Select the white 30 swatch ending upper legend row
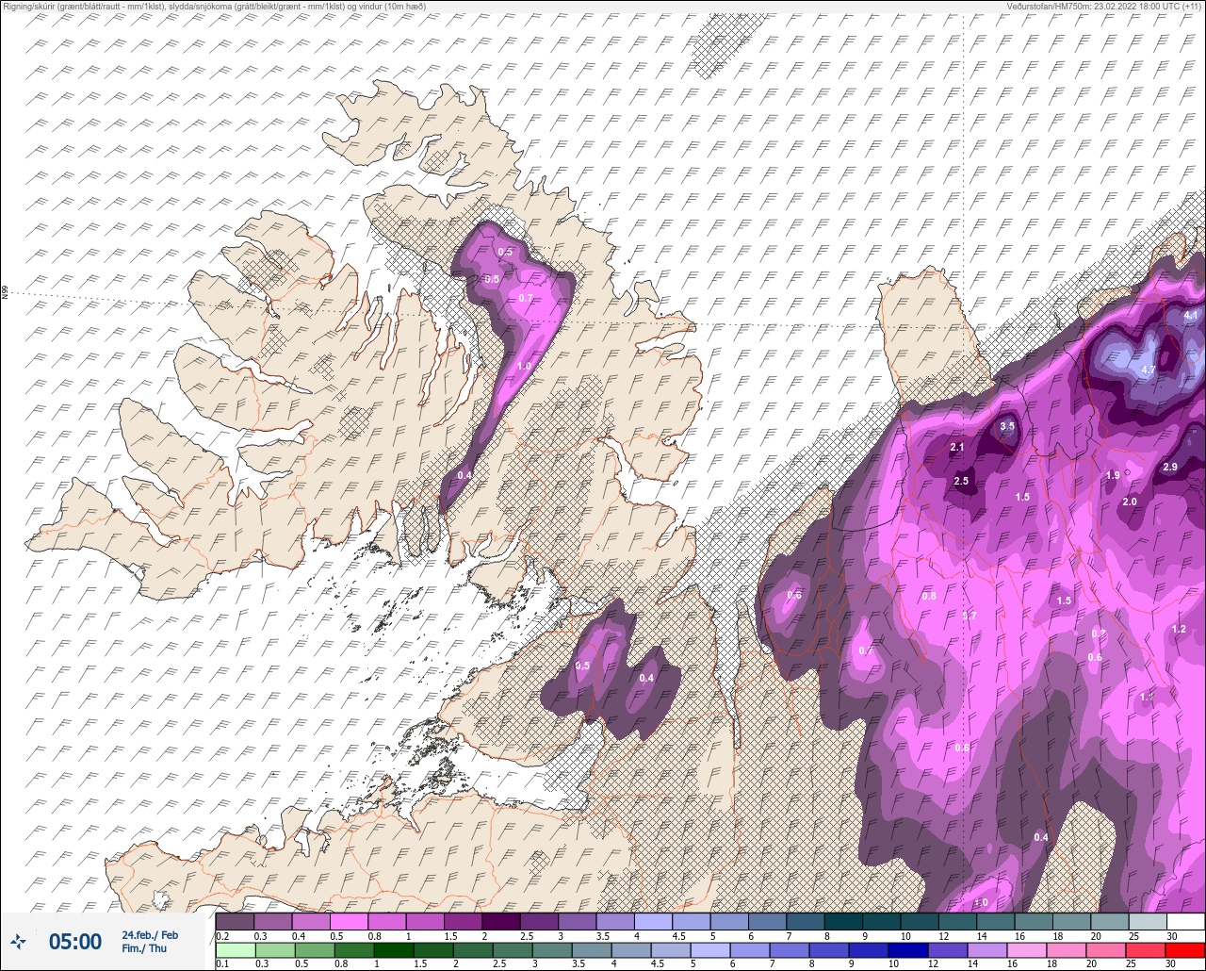1206x971 pixels. tap(1185, 921)
